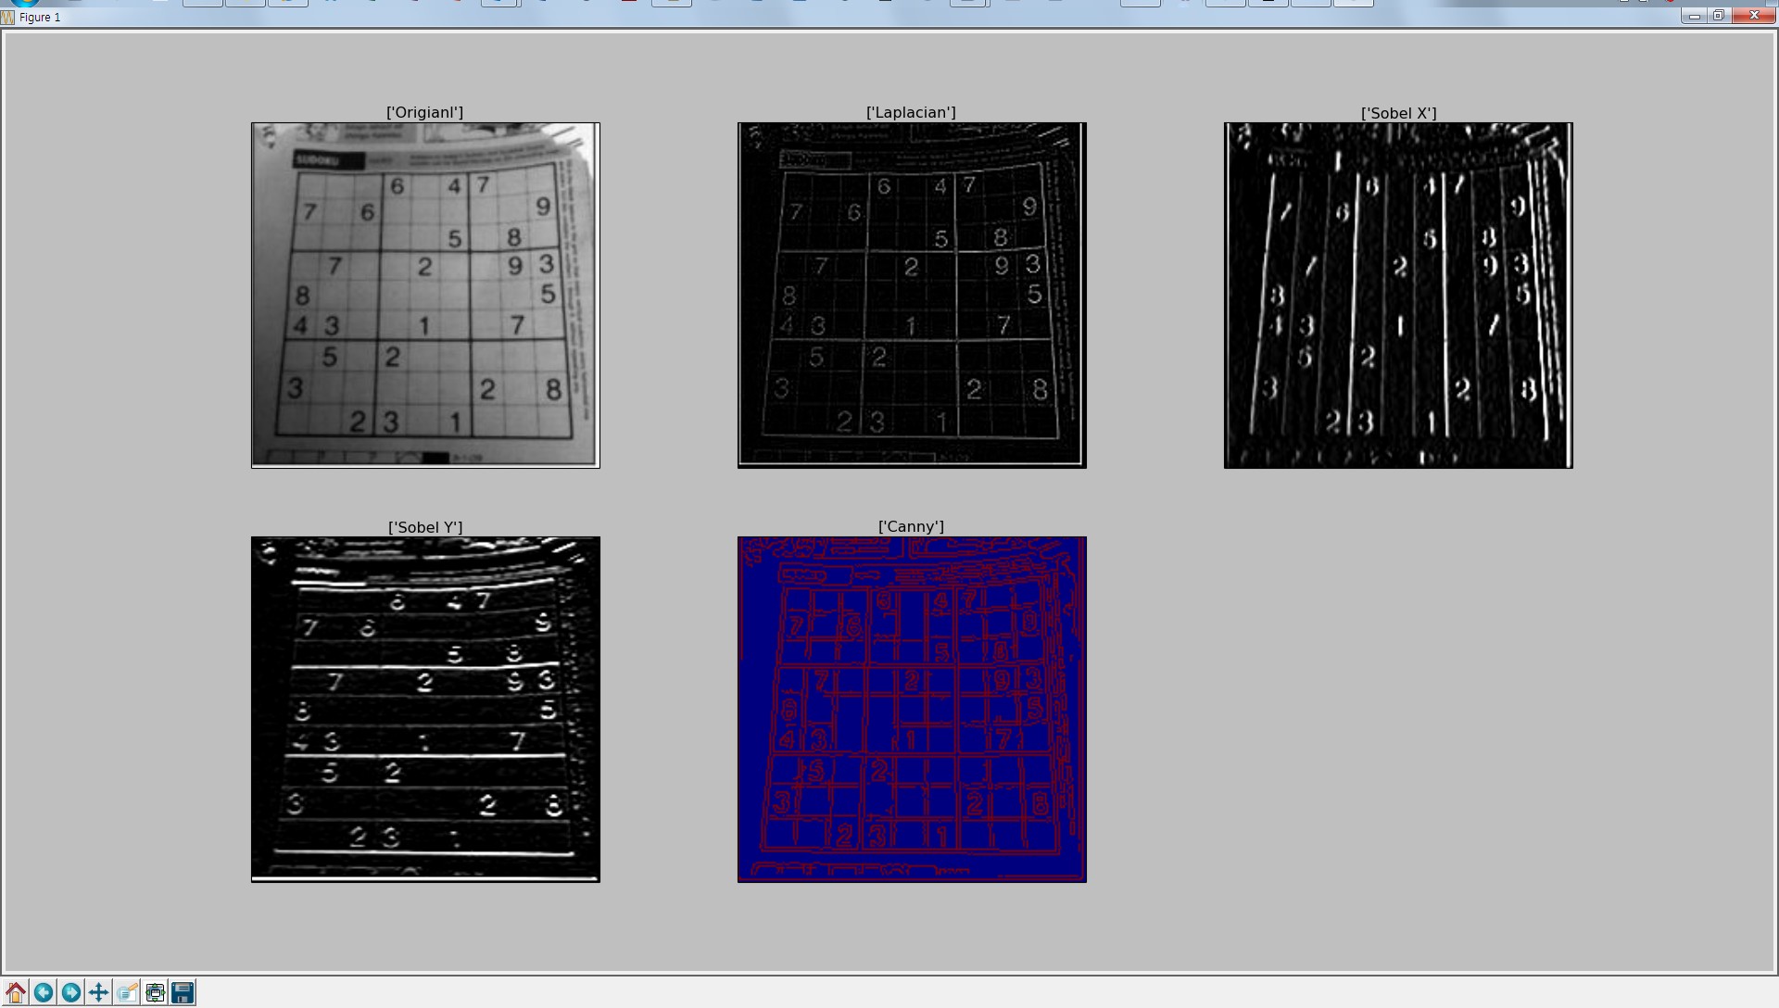Select the Sobel Y subplot image
Image resolution: width=1779 pixels, height=1008 pixels.
(425, 710)
